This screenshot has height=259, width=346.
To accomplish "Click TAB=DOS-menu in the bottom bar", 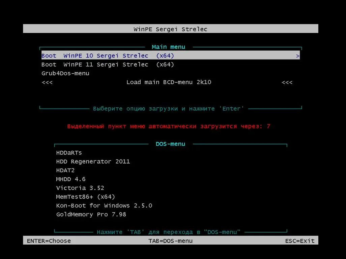I will click(170, 241).
